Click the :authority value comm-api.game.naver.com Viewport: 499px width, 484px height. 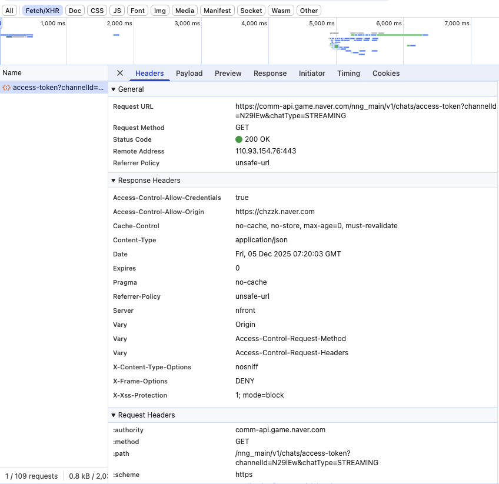[x=280, y=430]
